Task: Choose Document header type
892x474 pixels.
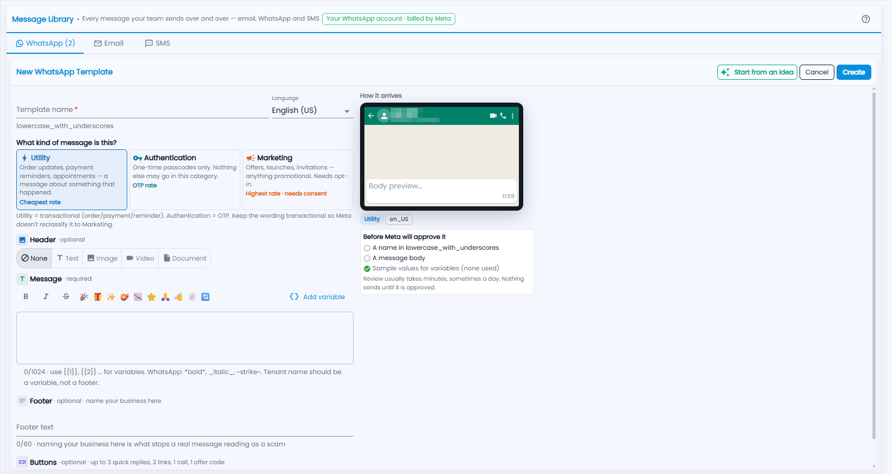Action: point(185,258)
